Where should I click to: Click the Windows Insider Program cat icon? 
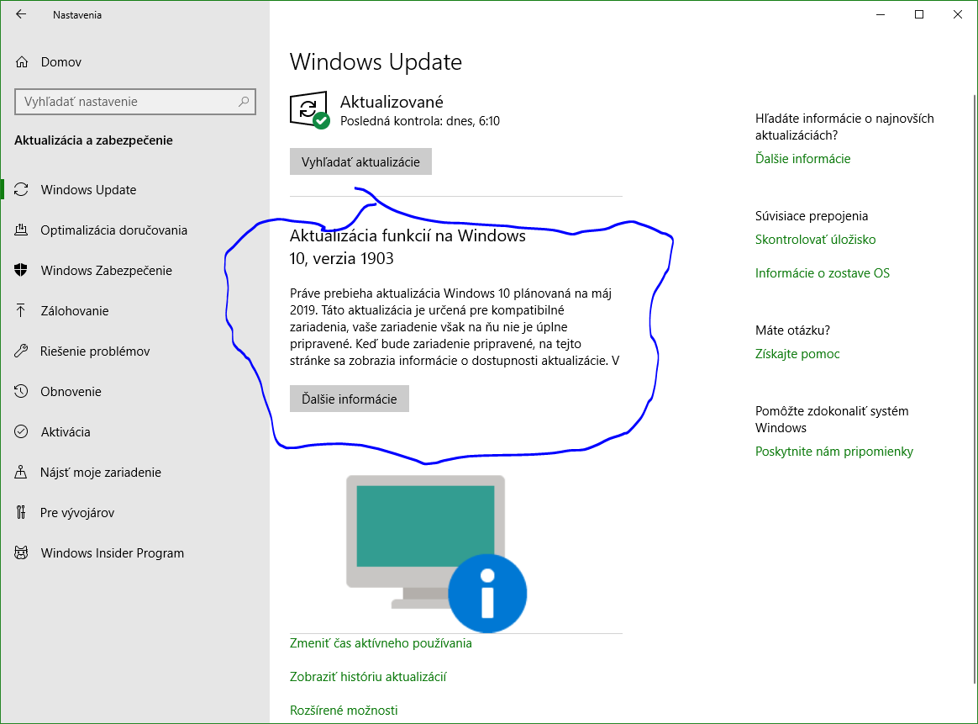21,552
